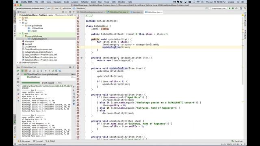Expand the bin folder
The width and height of the screenshot is (260, 146).
(20, 18)
